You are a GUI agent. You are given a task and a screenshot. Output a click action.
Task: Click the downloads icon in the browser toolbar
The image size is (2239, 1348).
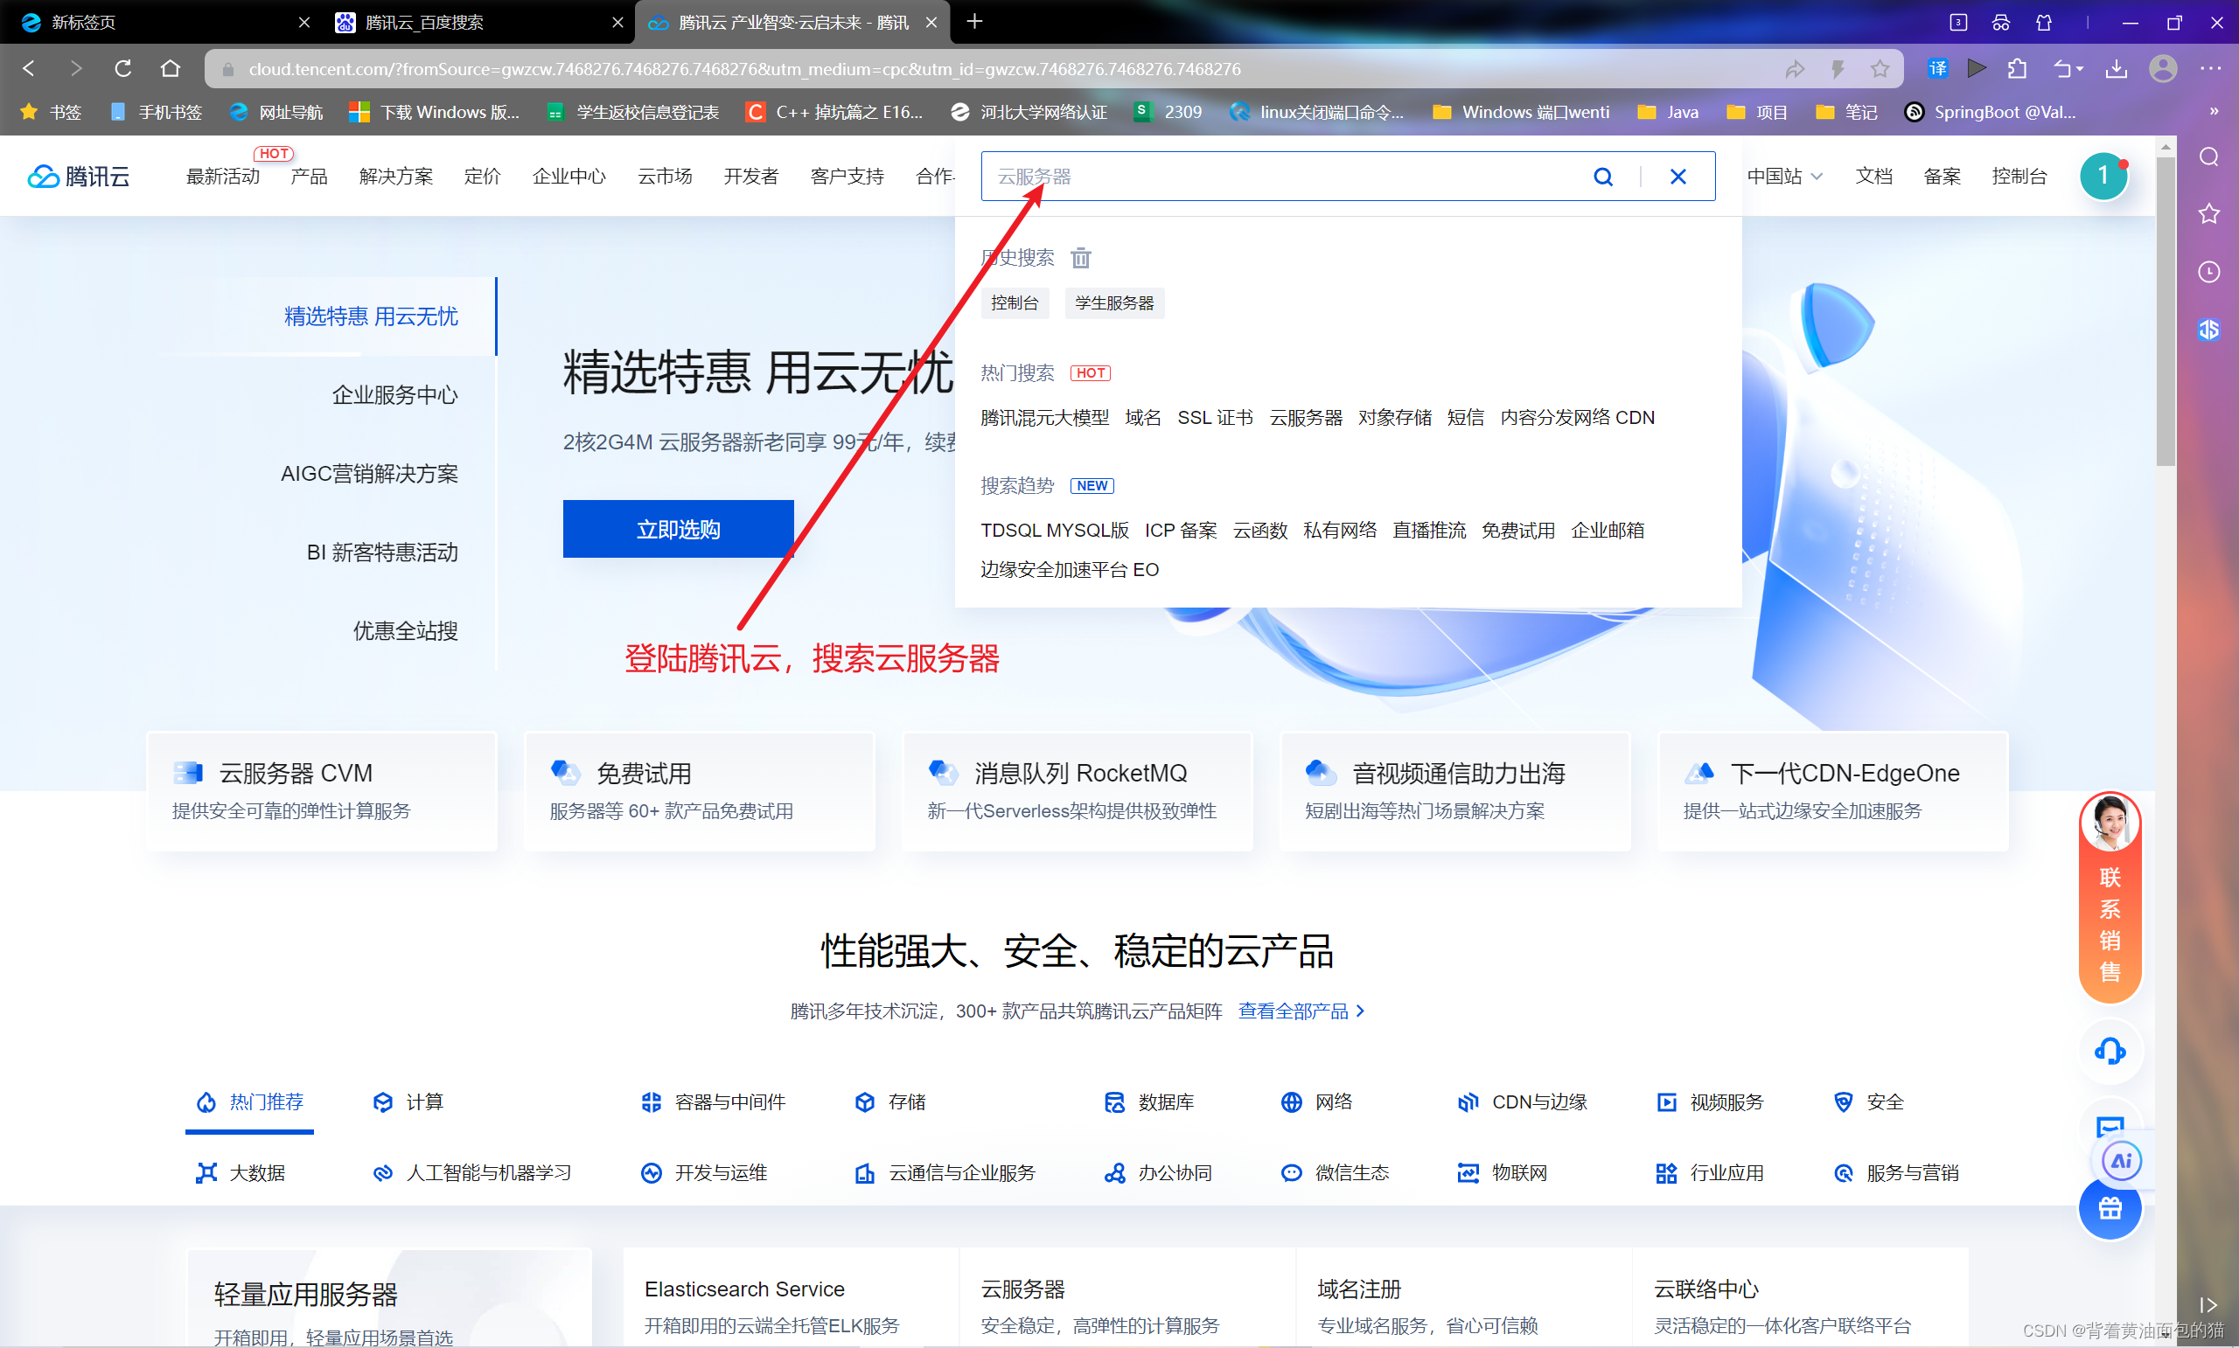(x=2117, y=68)
